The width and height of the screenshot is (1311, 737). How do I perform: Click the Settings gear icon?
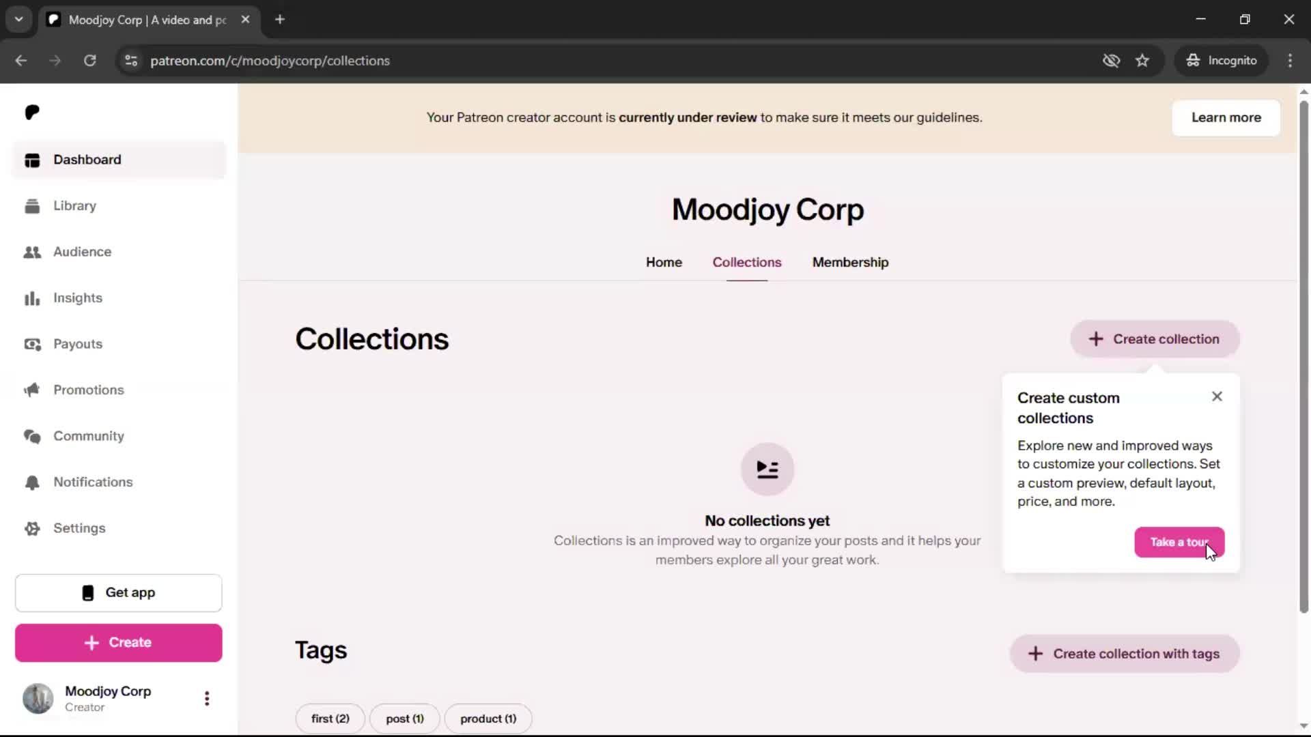(x=32, y=528)
